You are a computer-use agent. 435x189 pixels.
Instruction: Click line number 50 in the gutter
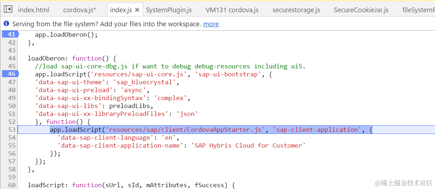click(12, 106)
